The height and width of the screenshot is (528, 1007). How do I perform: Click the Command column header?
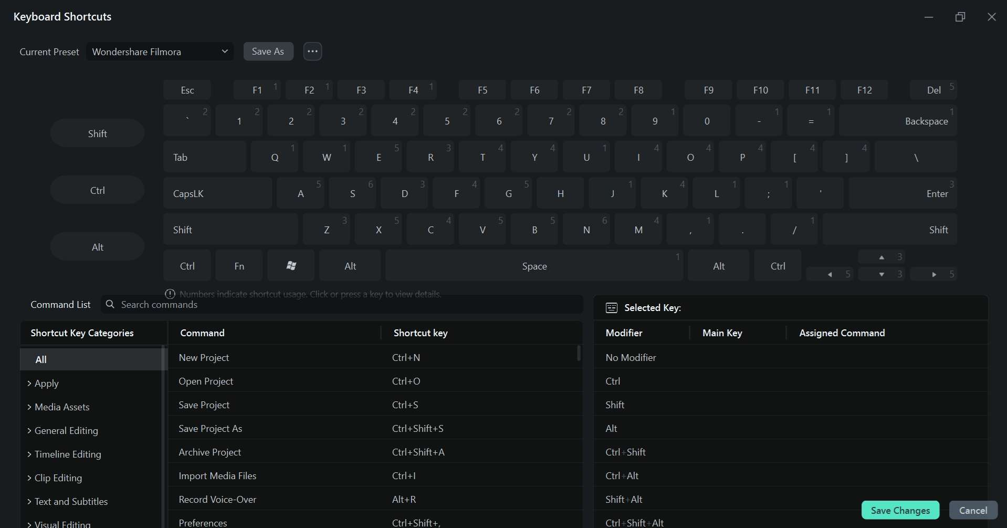pyautogui.click(x=202, y=333)
